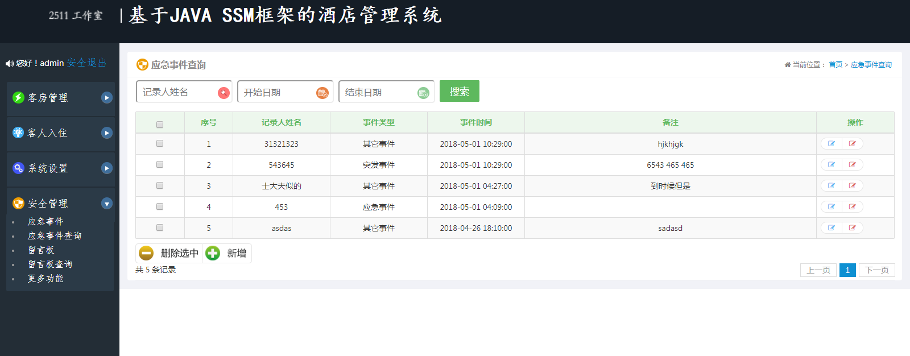
Task: Go to previous page with 上一页
Action: 818,270
